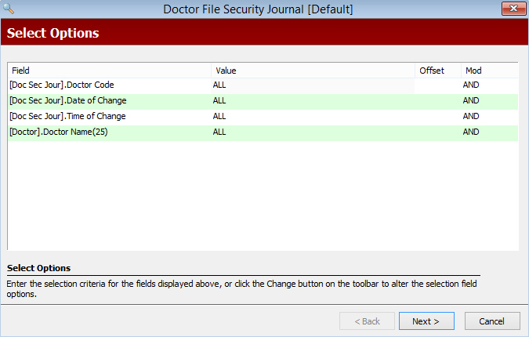Select the Doctor Code field row

(x=263, y=85)
